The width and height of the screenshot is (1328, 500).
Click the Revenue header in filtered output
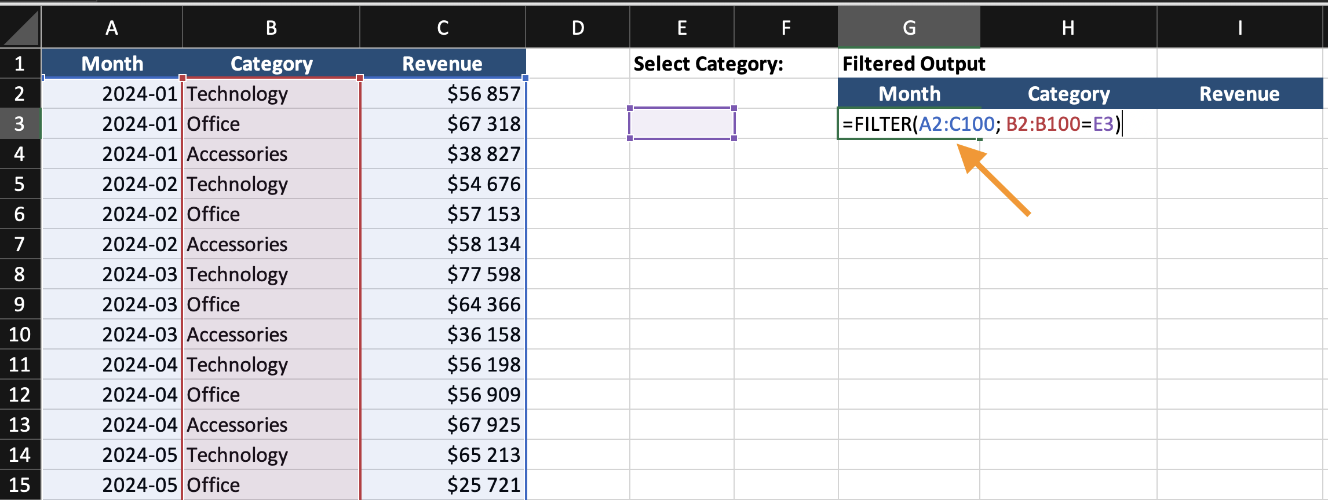pos(1239,94)
